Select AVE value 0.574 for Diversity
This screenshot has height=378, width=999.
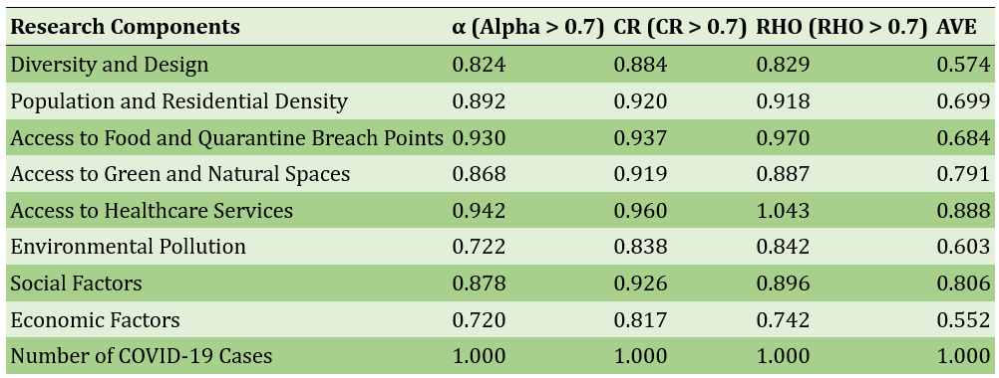point(963,65)
